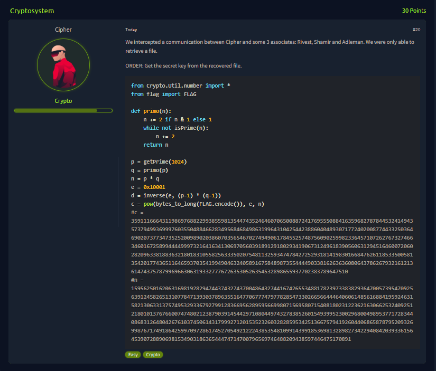Select the Crypto tag below the code

(153, 355)
